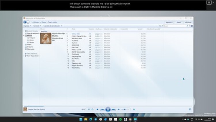Click Biblioteca in the breadcrumb path

pos(36,22)
